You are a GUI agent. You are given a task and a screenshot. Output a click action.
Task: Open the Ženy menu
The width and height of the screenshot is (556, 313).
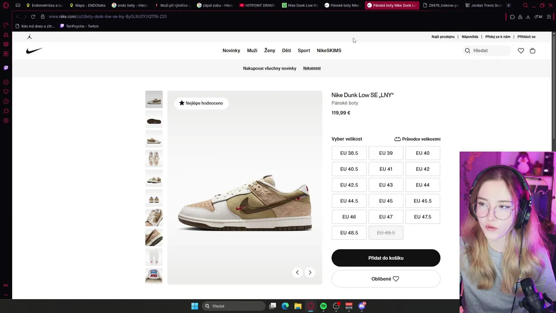[x=270, y=51]
